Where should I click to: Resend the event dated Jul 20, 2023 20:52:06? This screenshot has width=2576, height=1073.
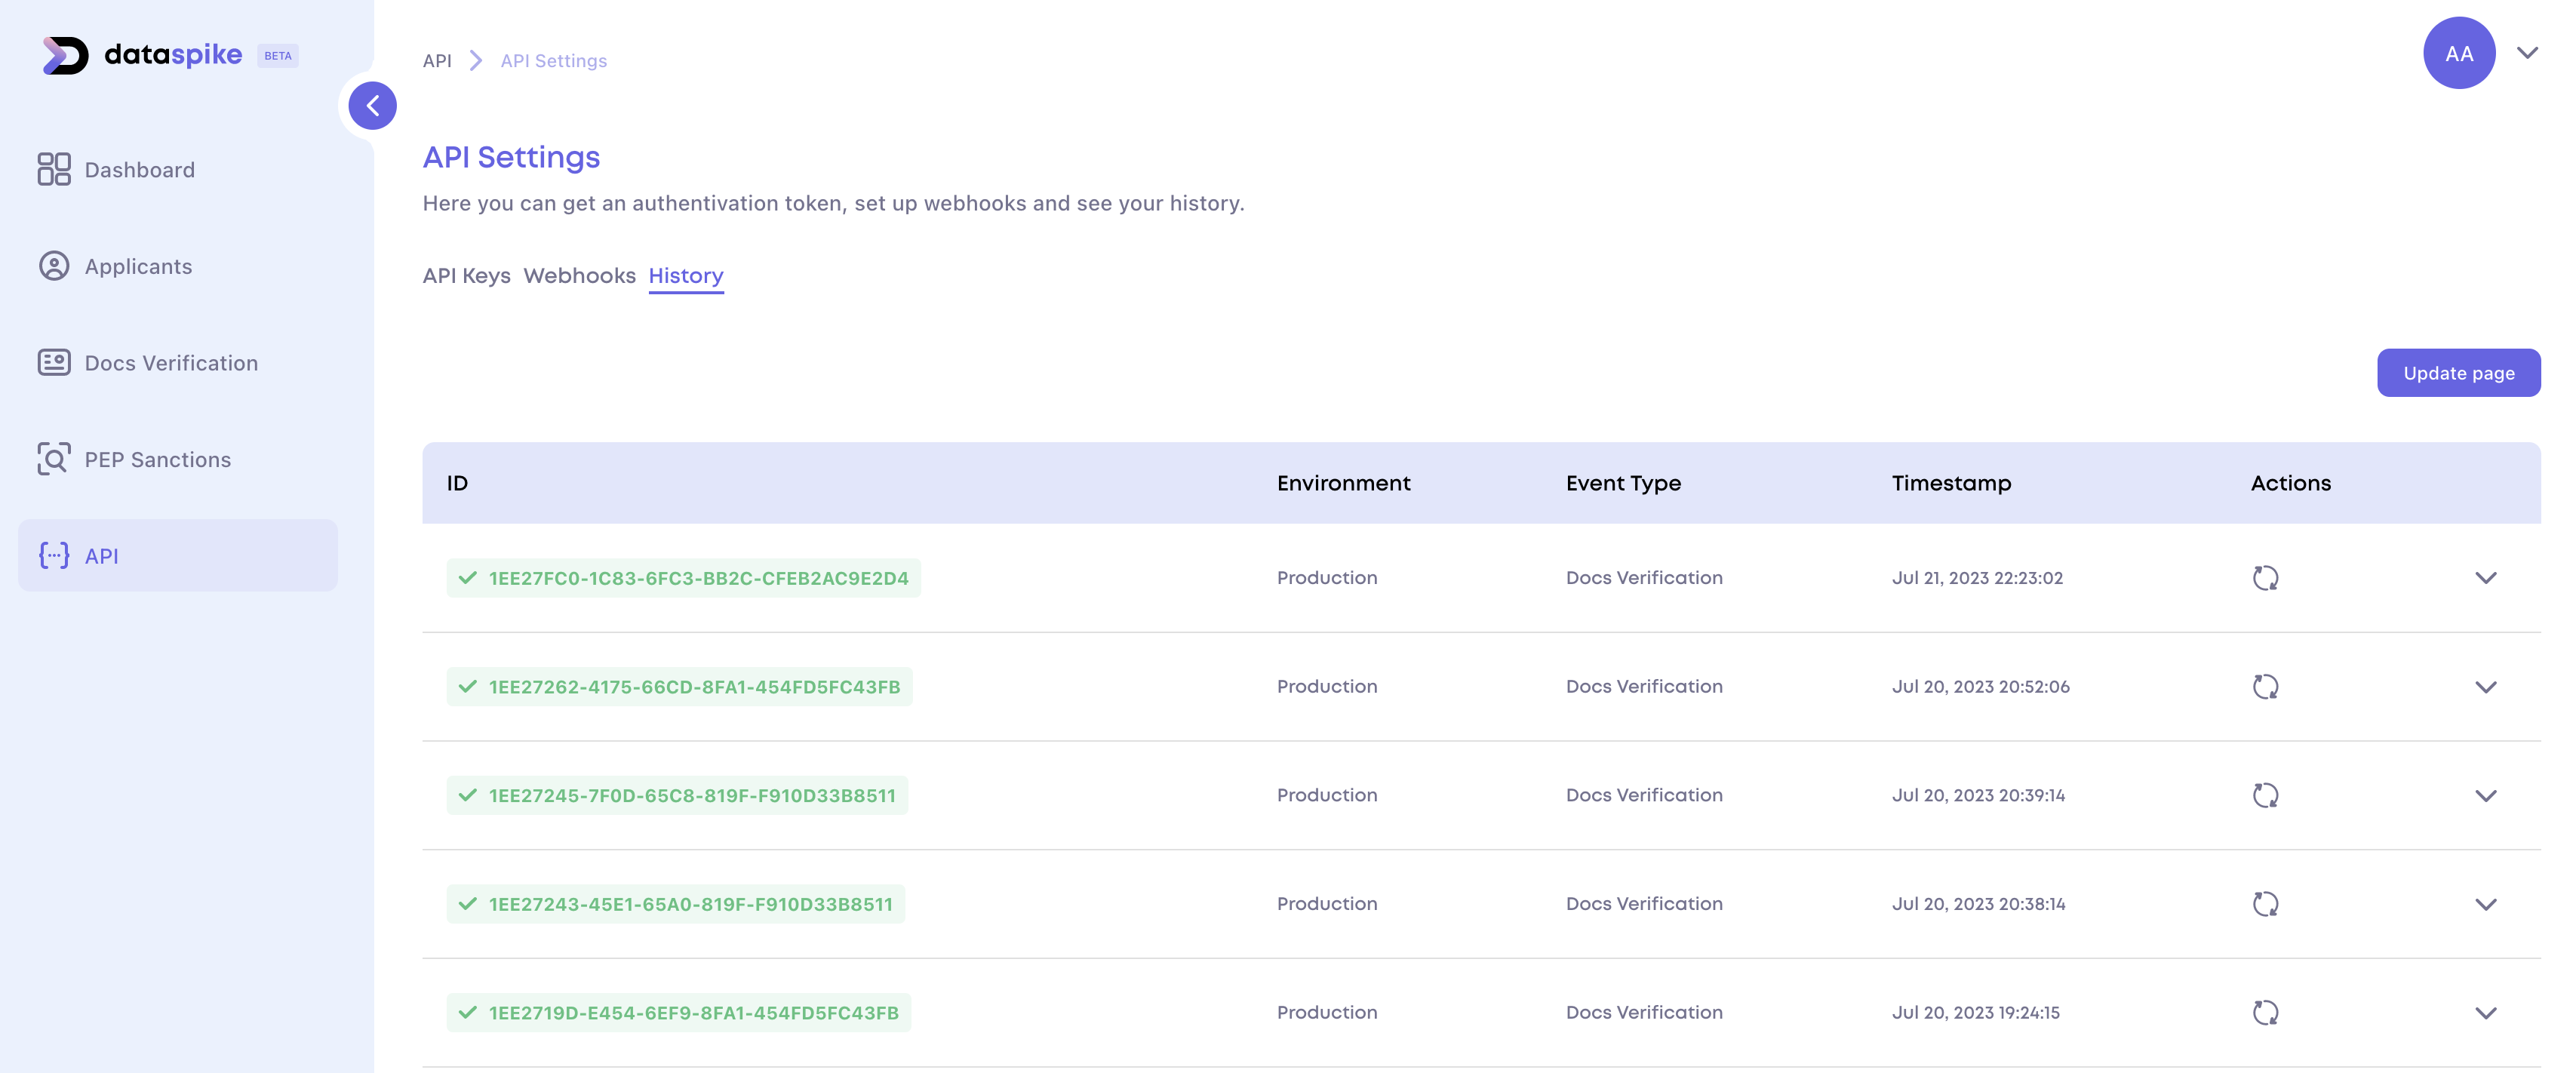[x=2265, y=687]
